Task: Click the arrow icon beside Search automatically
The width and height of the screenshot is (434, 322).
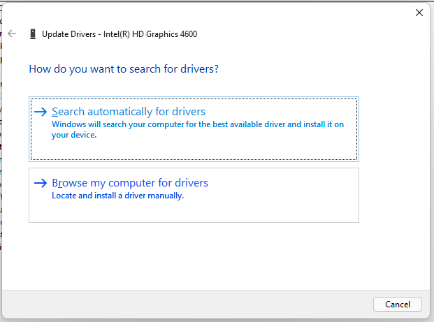Action: pyautogui.click(x=41, y=112)
